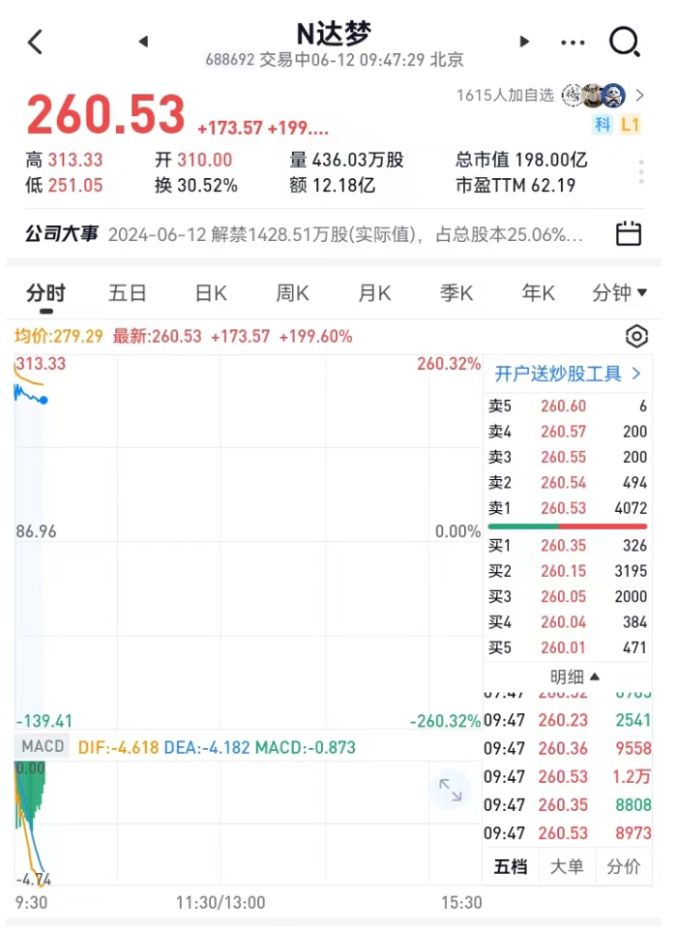Open chart settings hexagon icon

[636, 337]
